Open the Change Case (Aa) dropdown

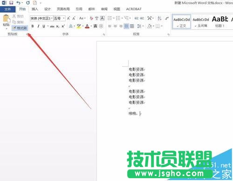(82, 19)
